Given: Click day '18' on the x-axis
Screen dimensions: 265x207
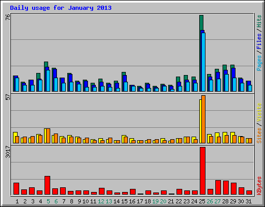Looking at the screenshot, I should [148, 201].
